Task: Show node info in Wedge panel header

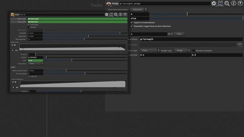Action: 234,3
